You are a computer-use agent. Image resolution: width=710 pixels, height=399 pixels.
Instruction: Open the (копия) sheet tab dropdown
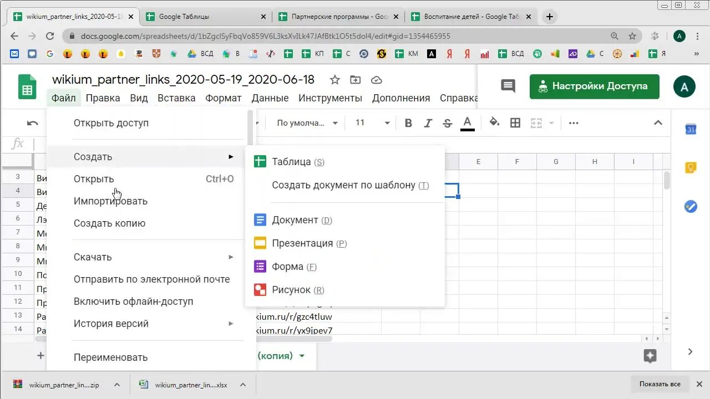(302, 356)
